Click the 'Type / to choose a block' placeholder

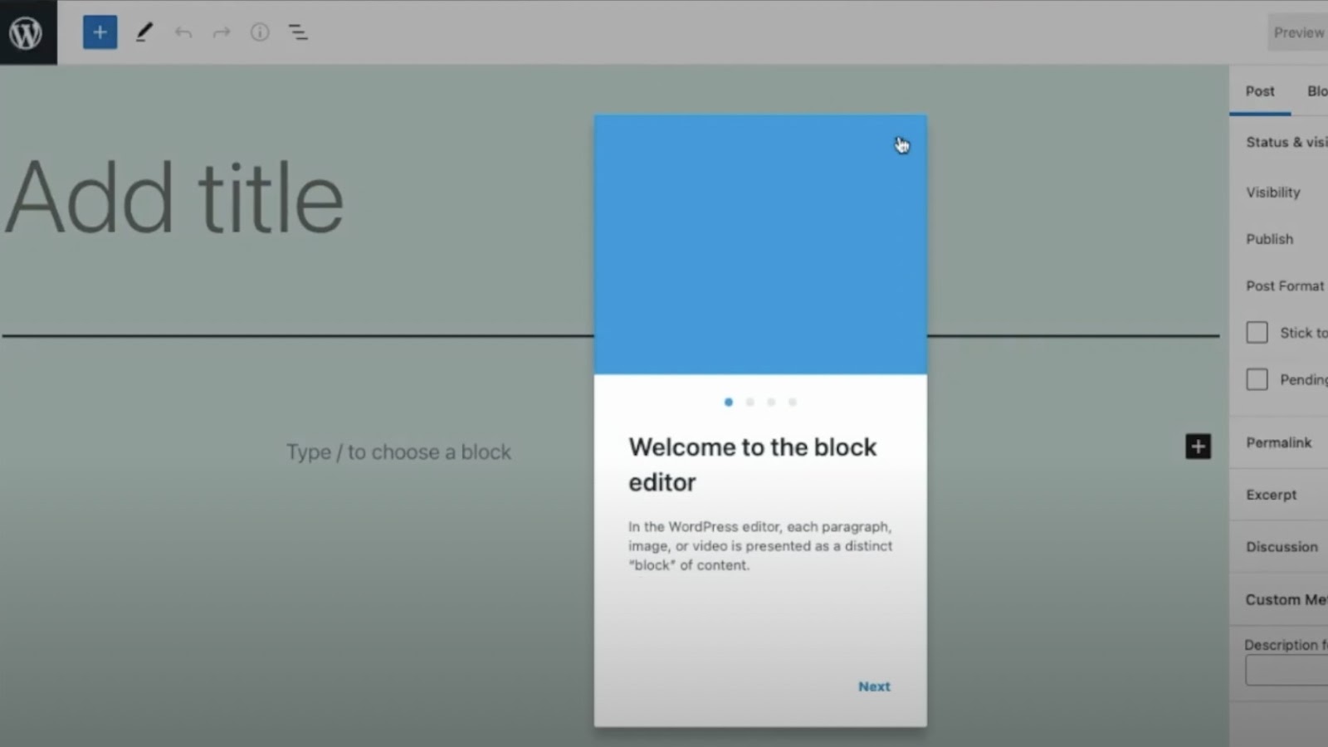398,452
